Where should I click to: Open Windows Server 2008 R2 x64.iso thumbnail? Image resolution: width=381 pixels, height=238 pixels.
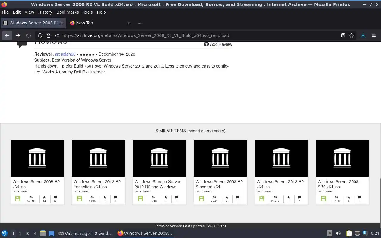pyautogui.click(x=37, y=158)
